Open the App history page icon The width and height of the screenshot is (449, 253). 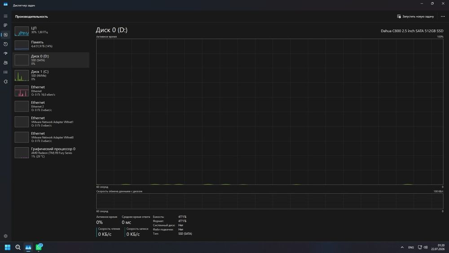tap(5, 44)
